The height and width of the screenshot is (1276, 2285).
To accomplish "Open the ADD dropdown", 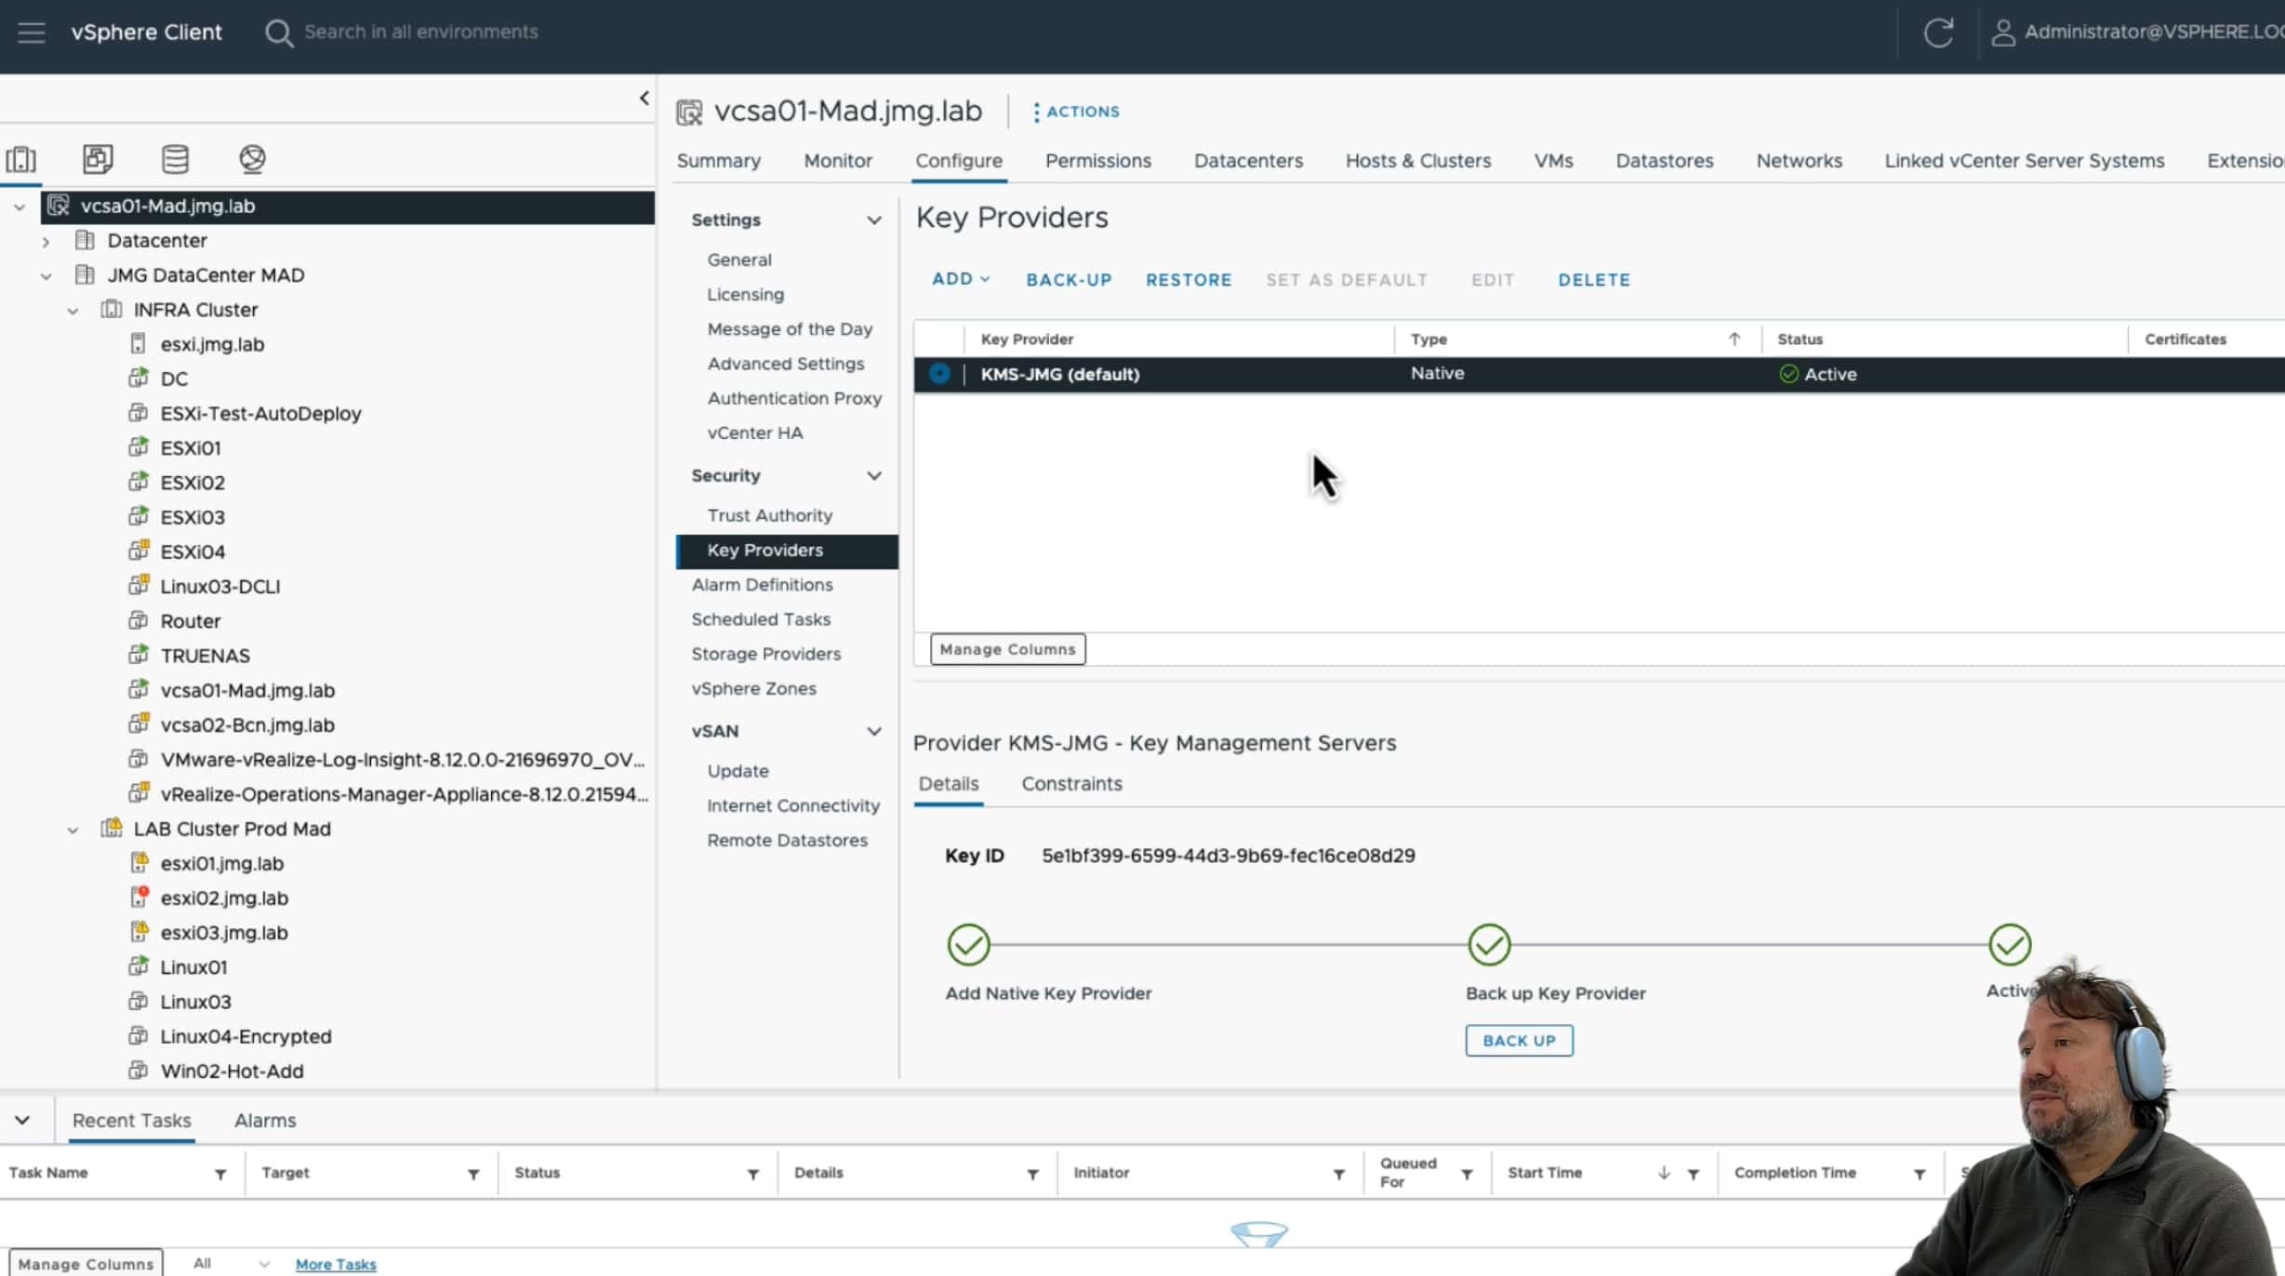I will [x=961, y=279].
